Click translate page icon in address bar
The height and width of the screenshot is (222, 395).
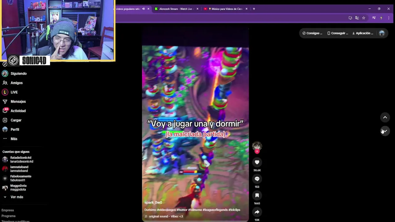[x=357, y=18]
